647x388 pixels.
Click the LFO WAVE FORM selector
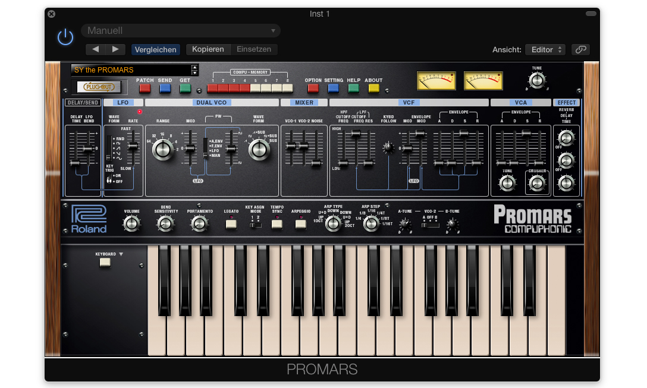(108, 149)
